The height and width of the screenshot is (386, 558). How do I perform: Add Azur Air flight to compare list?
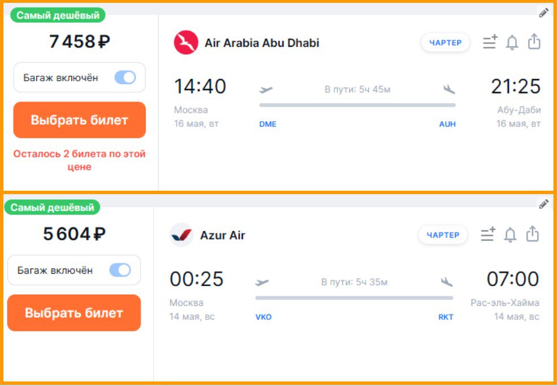[x=487, y=234]
